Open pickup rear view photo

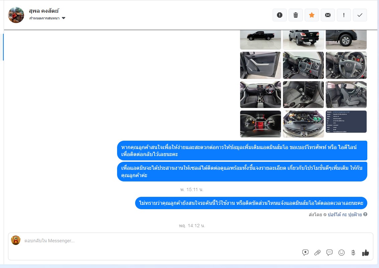(303, 39)
